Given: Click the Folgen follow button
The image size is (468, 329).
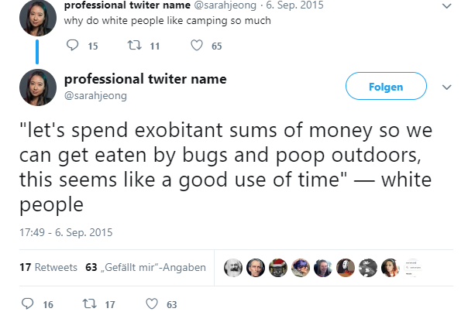Looking at the screenshot, I should click(386, 86).
